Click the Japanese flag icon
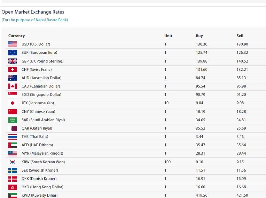 click(13, 103)
